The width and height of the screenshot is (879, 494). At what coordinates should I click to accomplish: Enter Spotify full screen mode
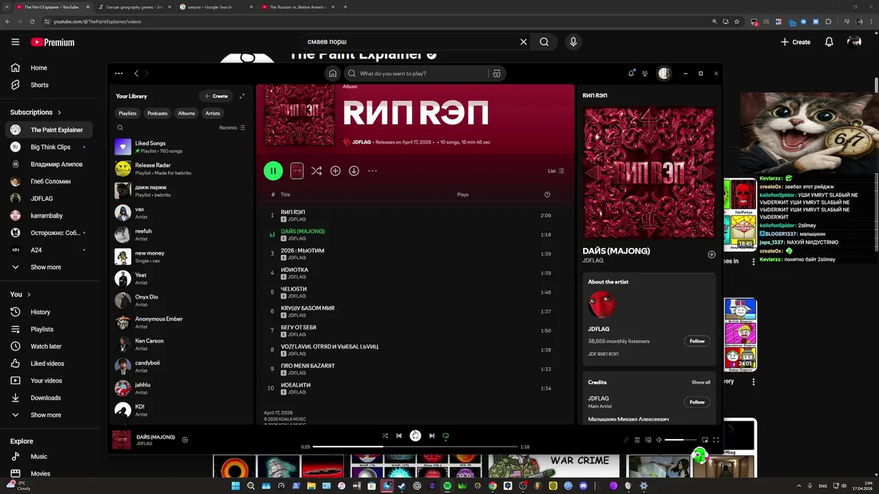716,440
